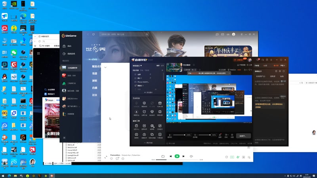Open the WeGame title bar menu icon
Image resolution: width=317 pixels, height=178 pixels.
point(242,34)
